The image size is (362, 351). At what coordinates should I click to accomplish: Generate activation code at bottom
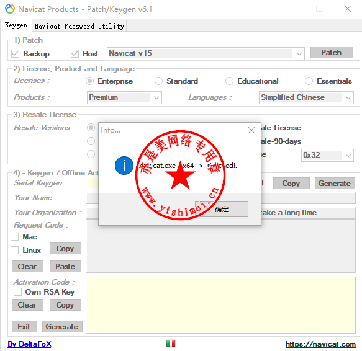(62, 327)
